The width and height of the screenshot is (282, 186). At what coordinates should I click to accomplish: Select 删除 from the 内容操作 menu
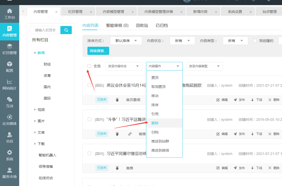tap(155, 123)
